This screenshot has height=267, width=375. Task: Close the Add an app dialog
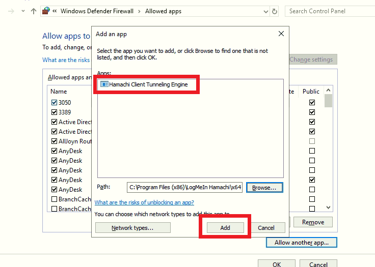[281, 34]
